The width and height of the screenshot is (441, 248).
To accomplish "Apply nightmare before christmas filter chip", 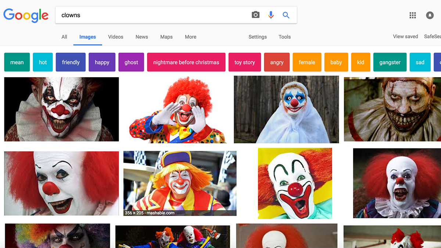I will [186, 62].
